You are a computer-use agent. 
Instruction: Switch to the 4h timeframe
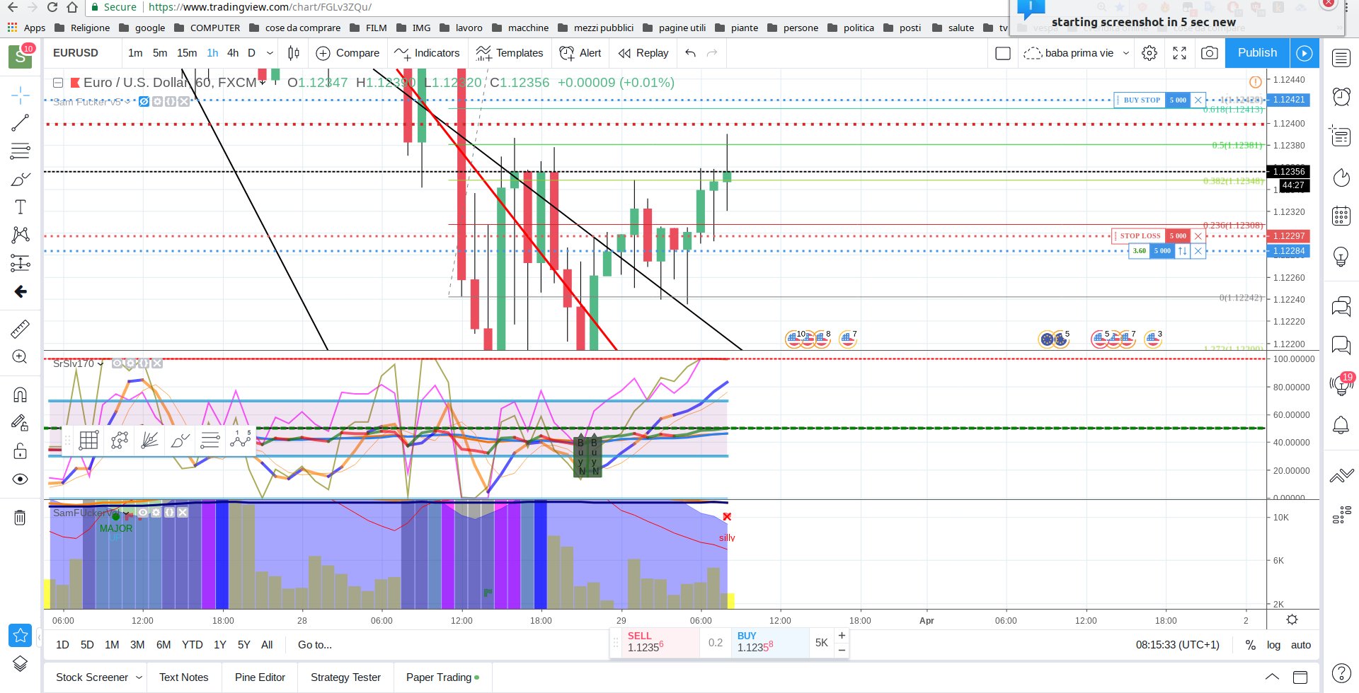(233, 53)
